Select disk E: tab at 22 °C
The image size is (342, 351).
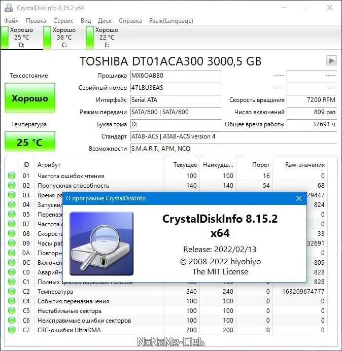point(107,38)
